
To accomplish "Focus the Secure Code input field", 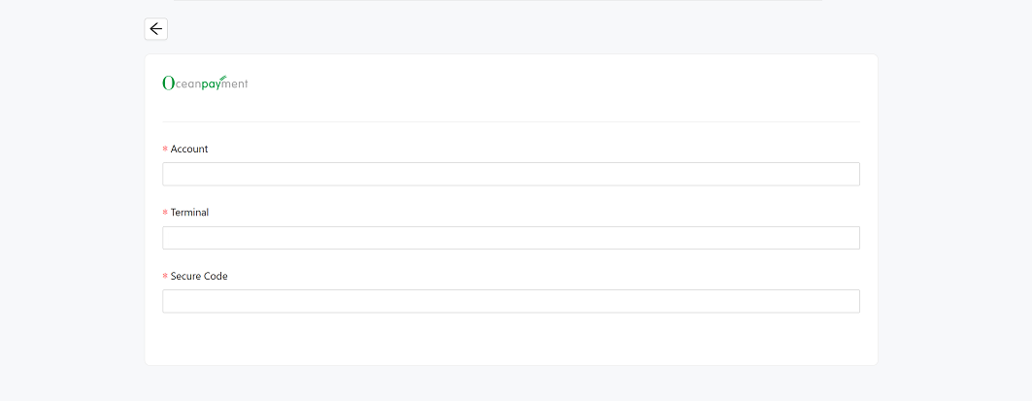I will (x=511, y=301).
